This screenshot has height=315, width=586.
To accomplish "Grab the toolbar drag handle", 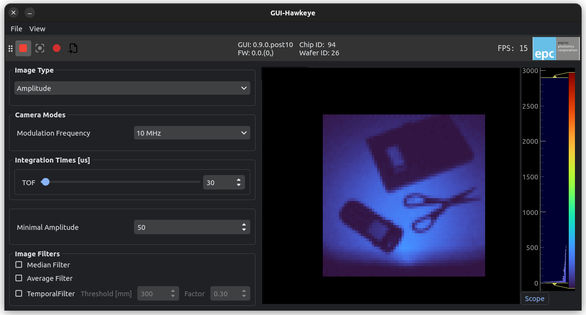I will tap(11, 48).
